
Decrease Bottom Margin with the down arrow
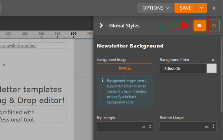(x=213, y=128)
